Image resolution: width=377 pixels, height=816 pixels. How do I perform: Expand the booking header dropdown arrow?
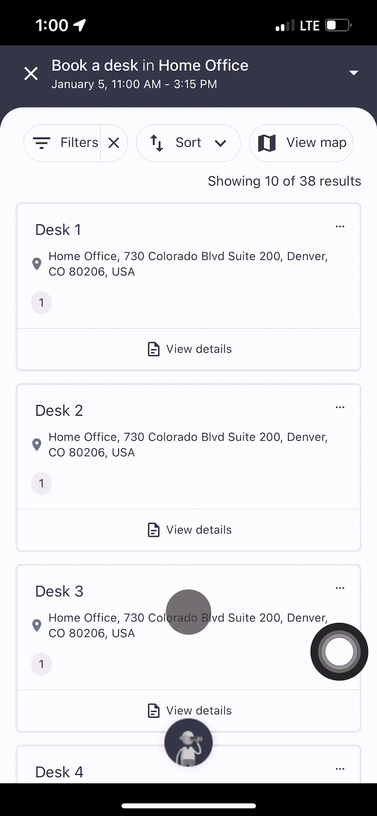tap(354, 73)
